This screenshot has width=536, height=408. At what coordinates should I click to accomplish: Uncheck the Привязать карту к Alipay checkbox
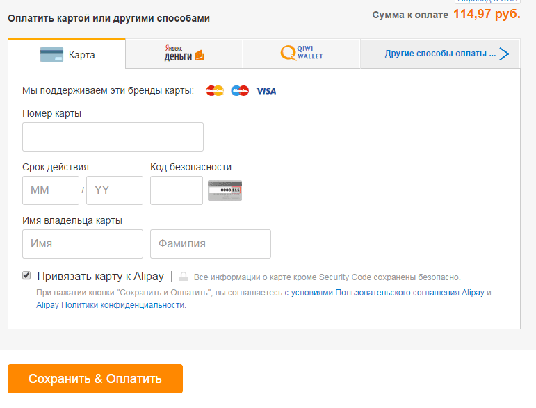26,275
